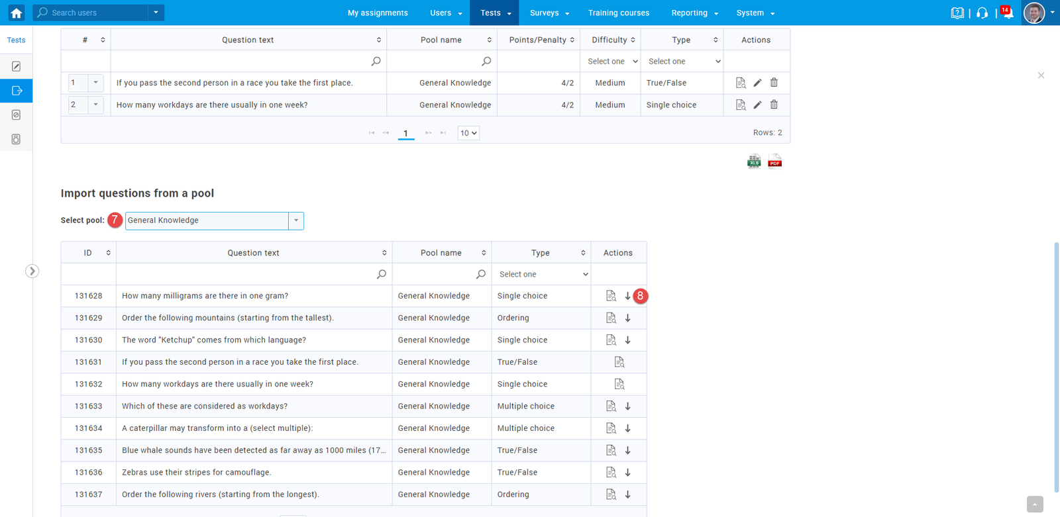Import question 131628 using the down arrow

627,296
